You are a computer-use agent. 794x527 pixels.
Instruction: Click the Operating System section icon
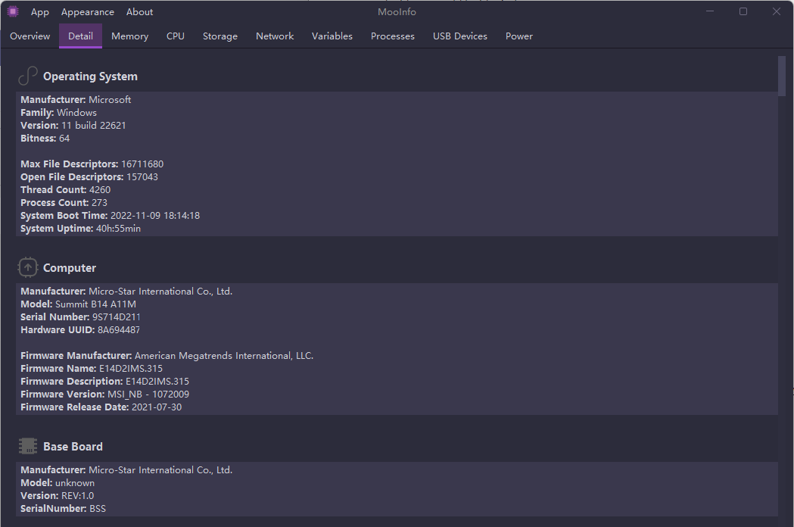(x=28, y=76)
